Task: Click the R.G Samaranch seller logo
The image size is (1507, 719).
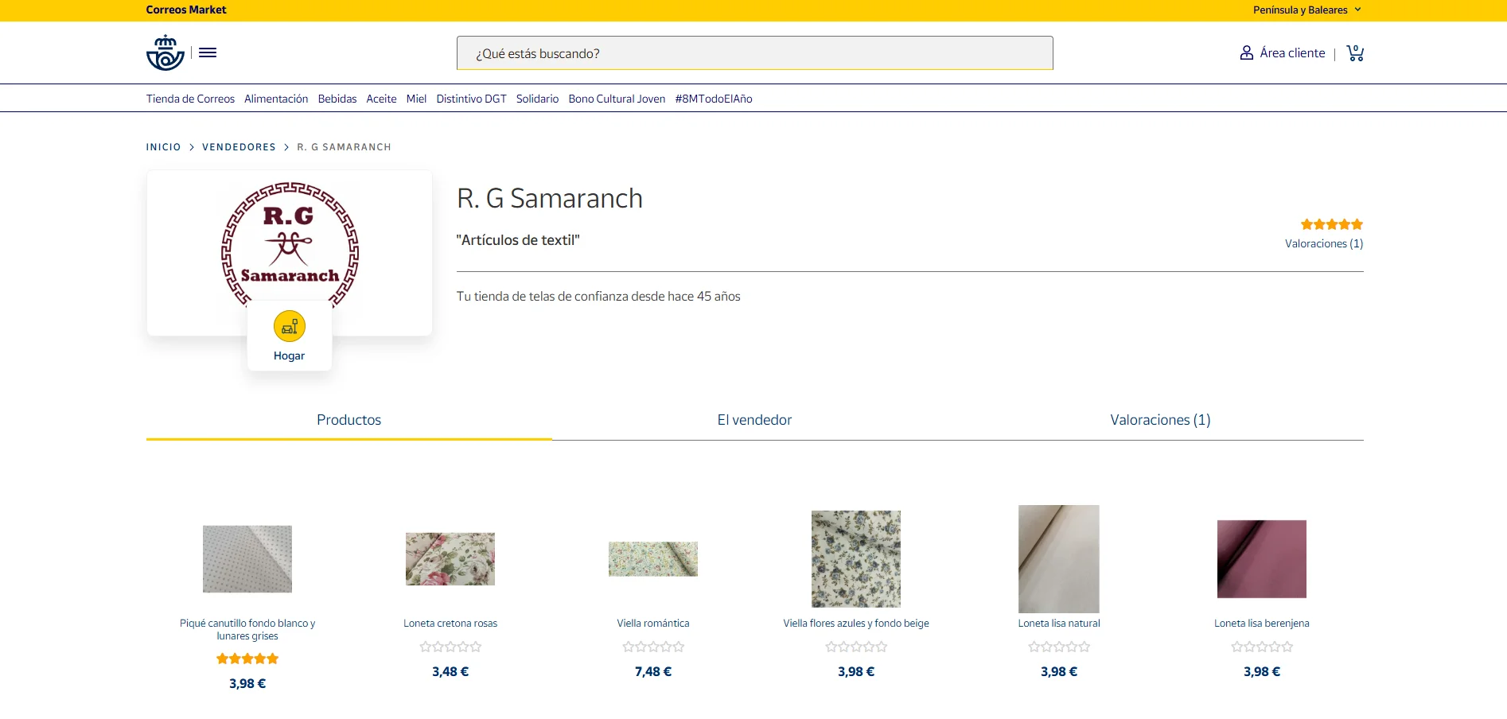Action: [290, 243]
